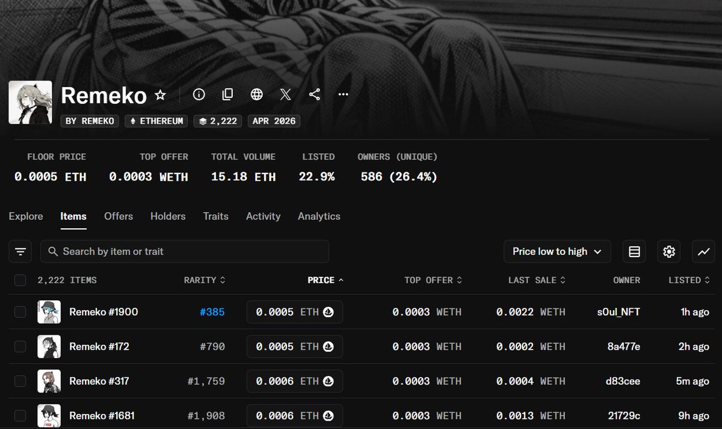Click buy icon on Remeko #1681 price
This screenshot has height=429, width=722.
pyautogui.click(x=329, y=416)
